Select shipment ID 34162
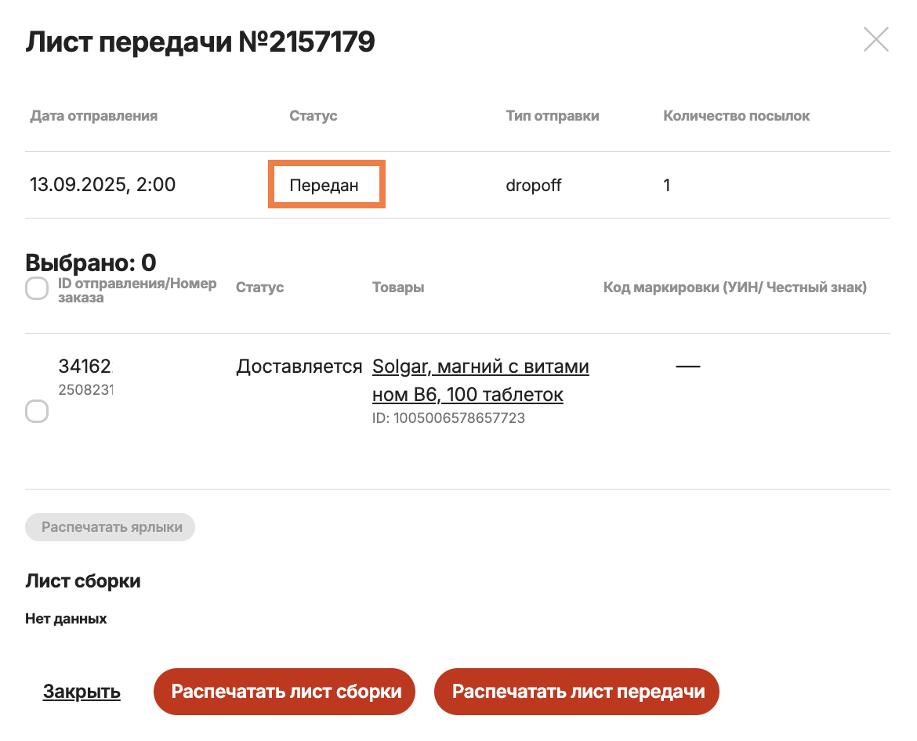Image resolution: width=917 pixels, height=741 pixels. click(86, 366)
